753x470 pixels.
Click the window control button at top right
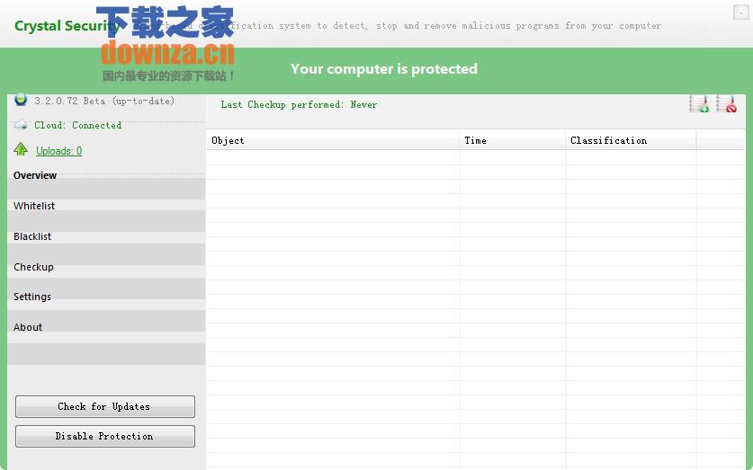[x=741, y=12]
